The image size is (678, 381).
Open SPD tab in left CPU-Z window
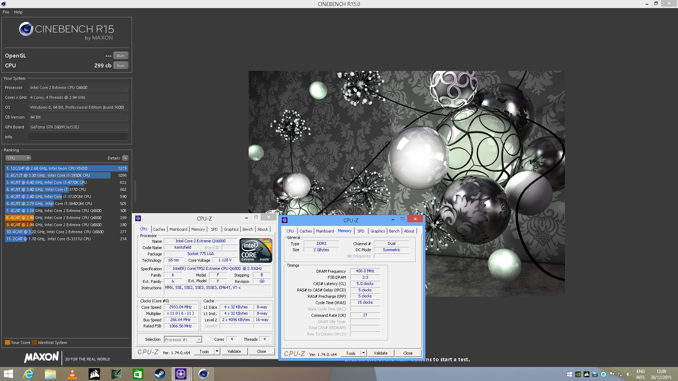[214, 229]
